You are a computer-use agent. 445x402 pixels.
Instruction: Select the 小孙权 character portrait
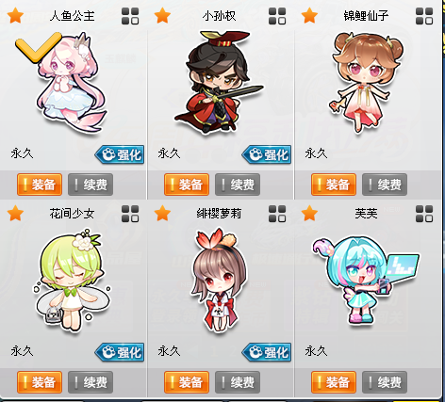coord(219,82)
